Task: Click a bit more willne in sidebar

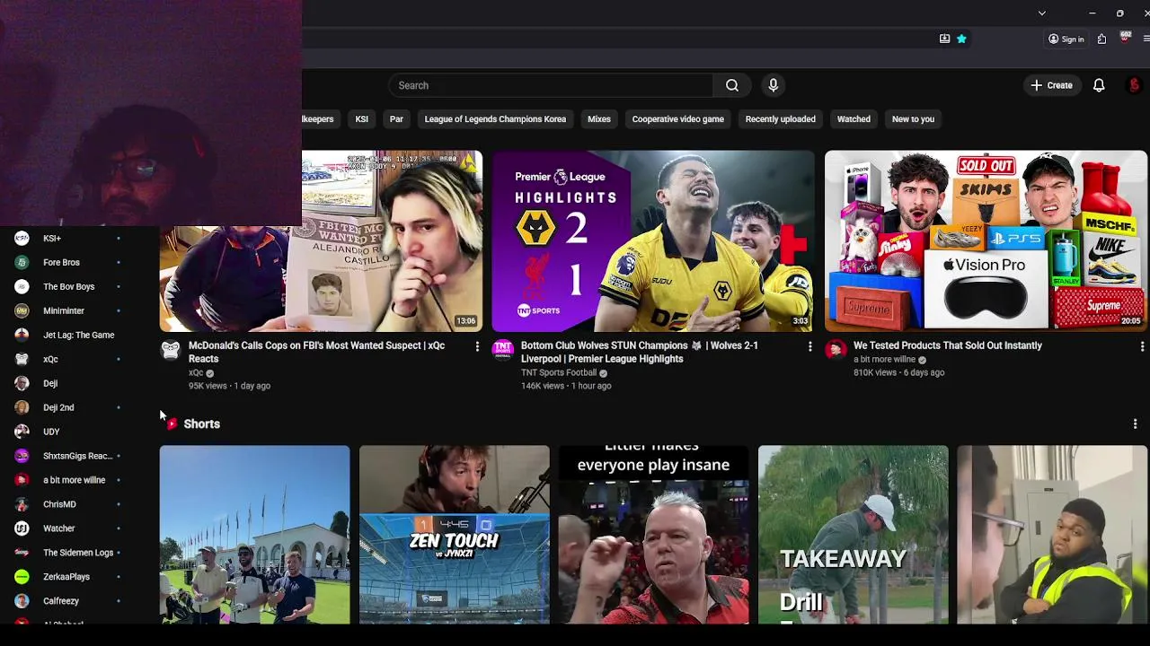Action: [74, 480]
